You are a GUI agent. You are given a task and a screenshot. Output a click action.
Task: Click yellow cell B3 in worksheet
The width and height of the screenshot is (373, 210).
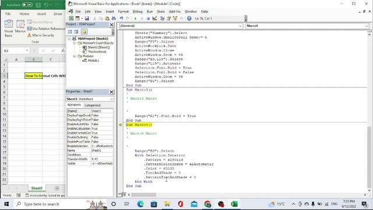click(34, 76)
